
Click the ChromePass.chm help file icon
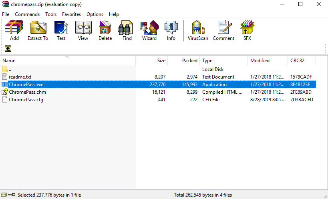pos(5,92)
